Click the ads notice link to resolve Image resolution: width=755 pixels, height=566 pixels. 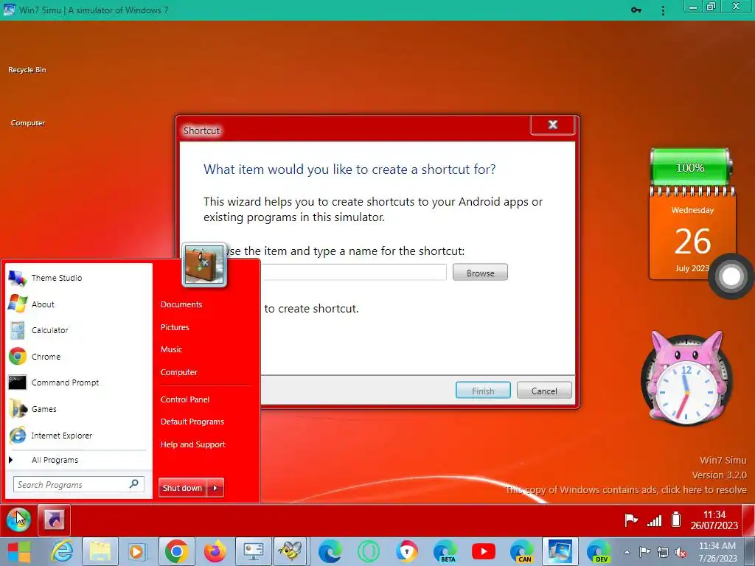(626, 490)
